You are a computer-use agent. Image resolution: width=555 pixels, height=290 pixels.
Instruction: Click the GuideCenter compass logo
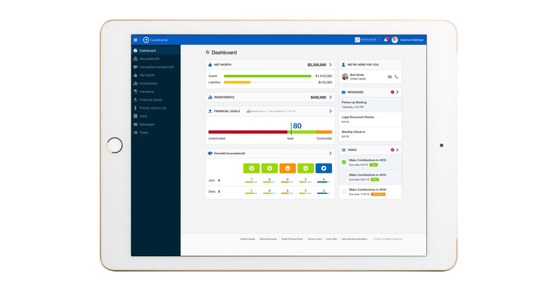(146, 40)
